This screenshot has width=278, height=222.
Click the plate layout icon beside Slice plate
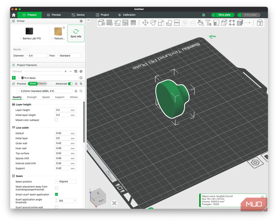click(x=204, y=15)
